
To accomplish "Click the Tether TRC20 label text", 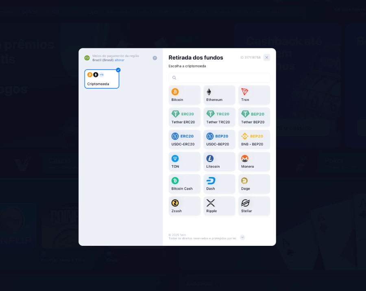I will pos(218,122).
